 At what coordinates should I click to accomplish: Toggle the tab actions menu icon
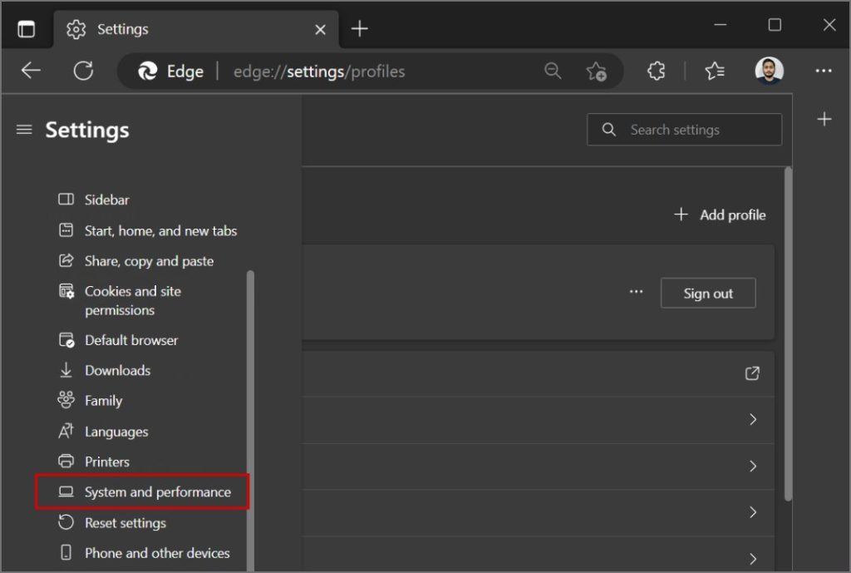coord(26,29)
